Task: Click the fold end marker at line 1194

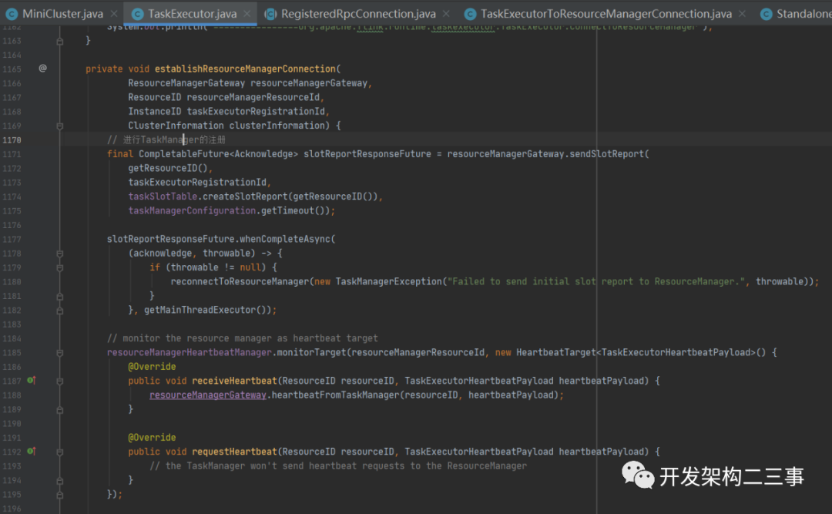Action: click(x=60, y=481)
